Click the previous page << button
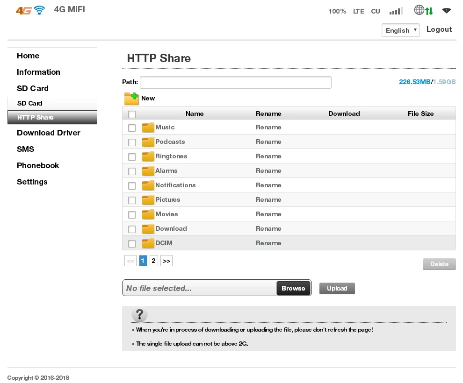Screen dimensions: 463x383 point(130,261)
